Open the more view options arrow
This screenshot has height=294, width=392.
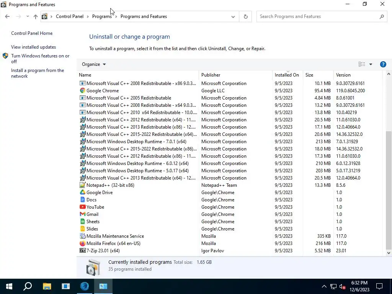[371, 64]
